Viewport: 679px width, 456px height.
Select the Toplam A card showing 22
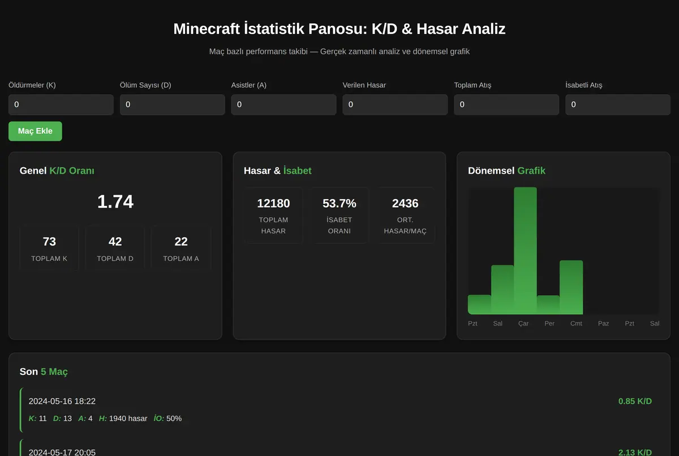pyautogui.click(x=181, y=249)
